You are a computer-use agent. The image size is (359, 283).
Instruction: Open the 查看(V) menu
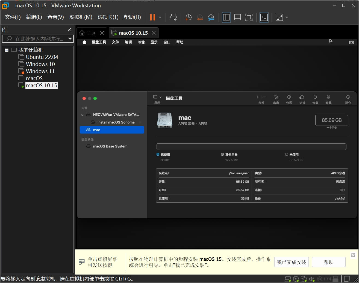click(x=56, y=17)
